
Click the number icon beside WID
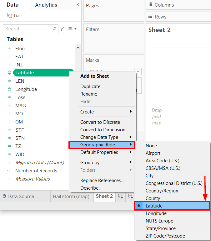click(10, 154)
